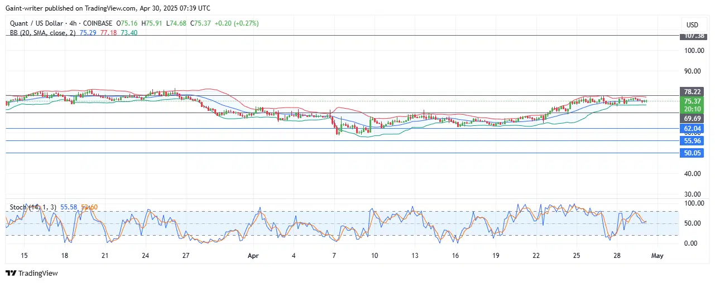Click the 22 date label on the time axis

pos(536,256)
